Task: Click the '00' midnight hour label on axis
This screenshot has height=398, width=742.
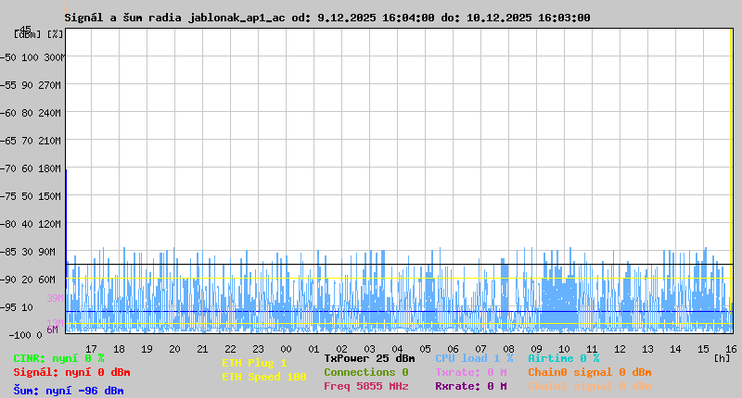Action: point(286,349)
